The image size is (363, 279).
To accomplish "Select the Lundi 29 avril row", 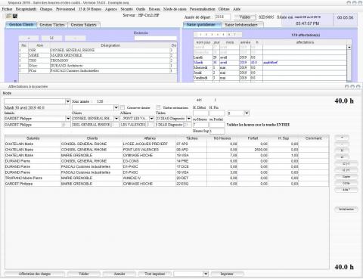I will coord(270,57).
